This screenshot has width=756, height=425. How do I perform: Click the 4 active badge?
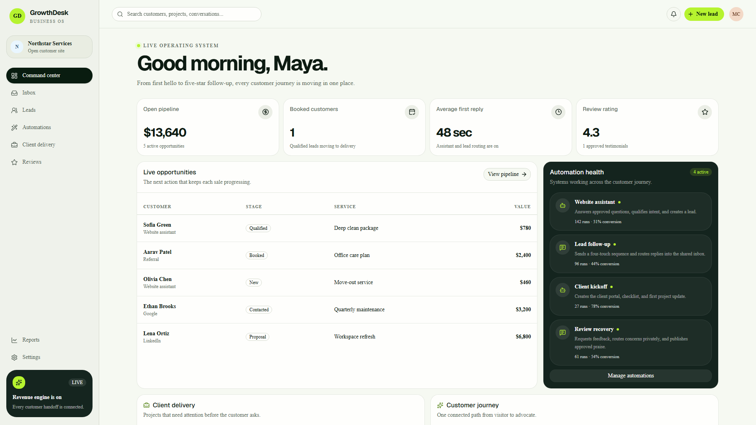(701, 172)
